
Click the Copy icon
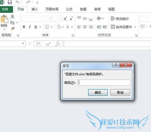coord(12,23)
